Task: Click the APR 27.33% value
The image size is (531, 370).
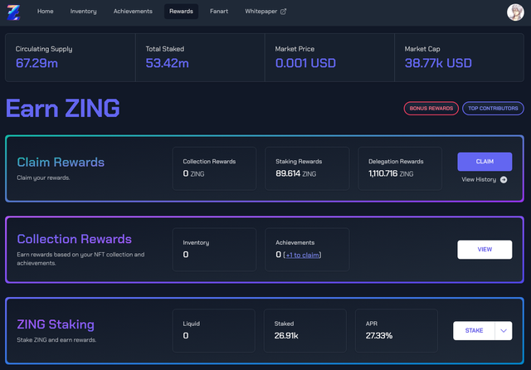Action: [379, 336]
